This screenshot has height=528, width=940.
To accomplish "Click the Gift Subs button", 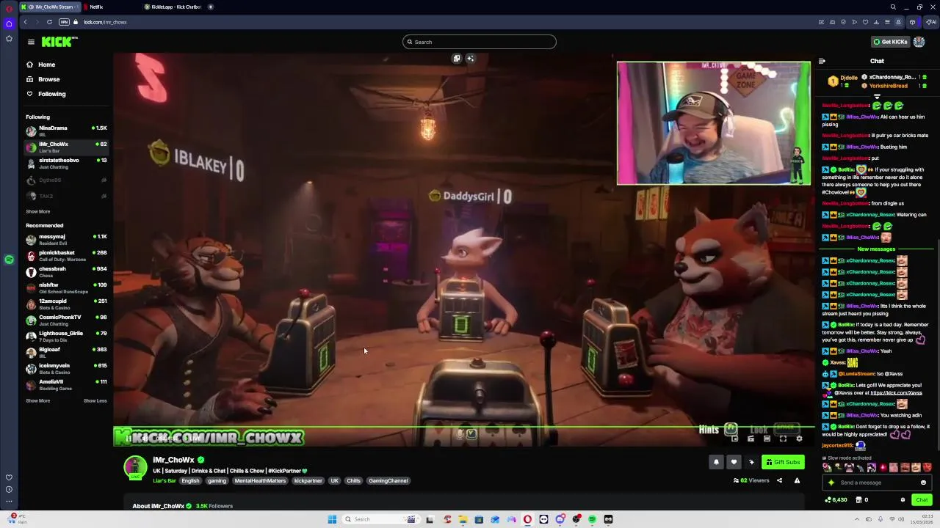I will (783, 462).
